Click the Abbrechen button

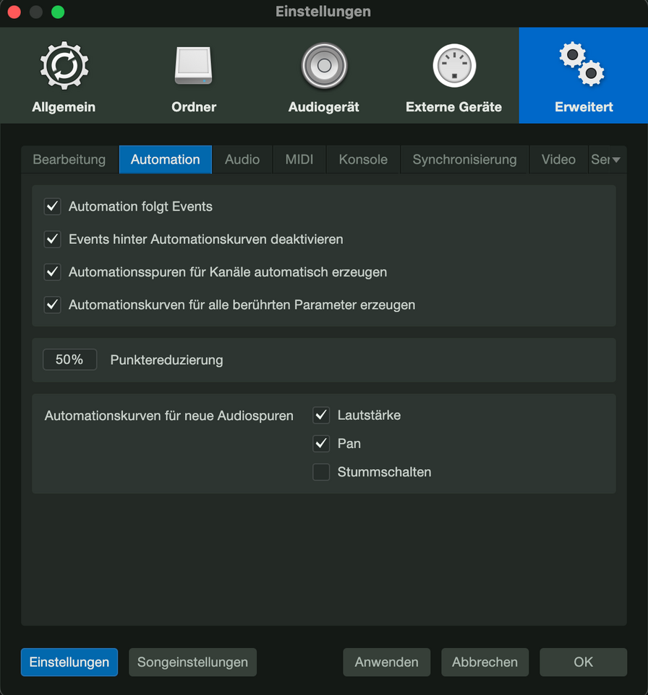point(485,662)
